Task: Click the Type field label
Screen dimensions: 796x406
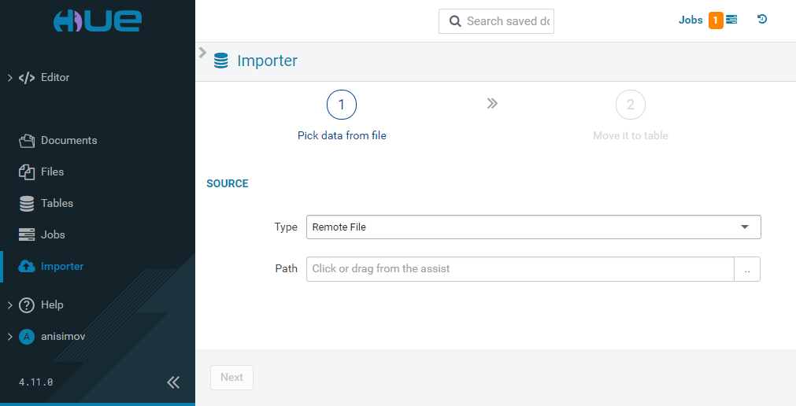Action: coord(286,227)
